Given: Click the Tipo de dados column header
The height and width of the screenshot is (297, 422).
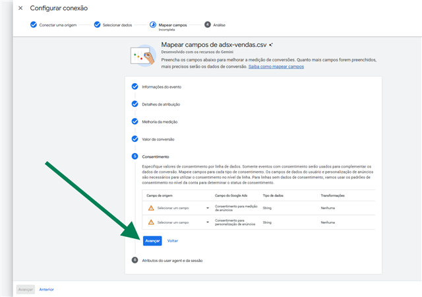Looking at the screenshot, I should pyautogui.click(x=273, y=195).
